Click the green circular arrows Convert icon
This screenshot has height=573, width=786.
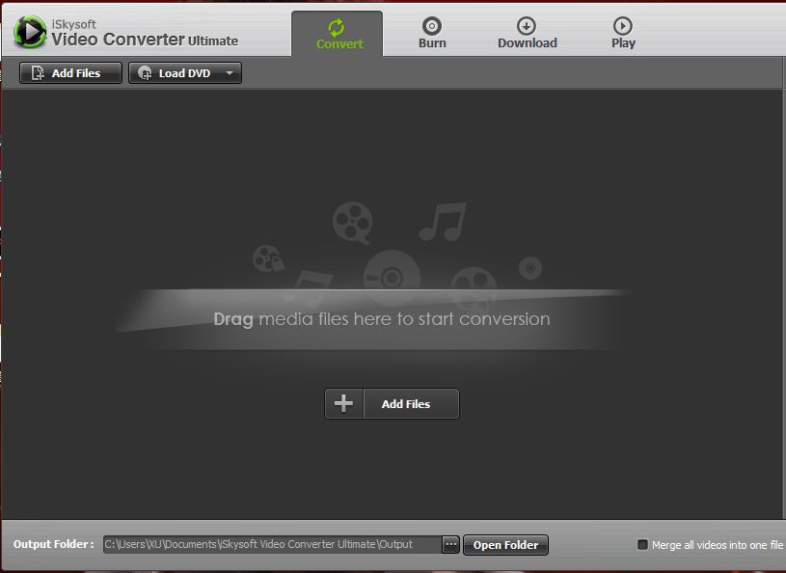337,26
